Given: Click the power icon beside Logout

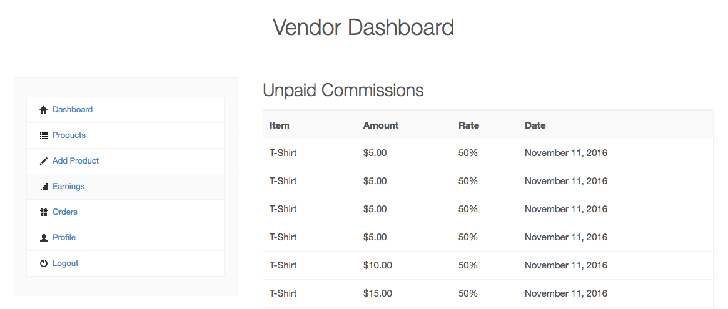Looking at the screenshot, I should coord(43,263).
